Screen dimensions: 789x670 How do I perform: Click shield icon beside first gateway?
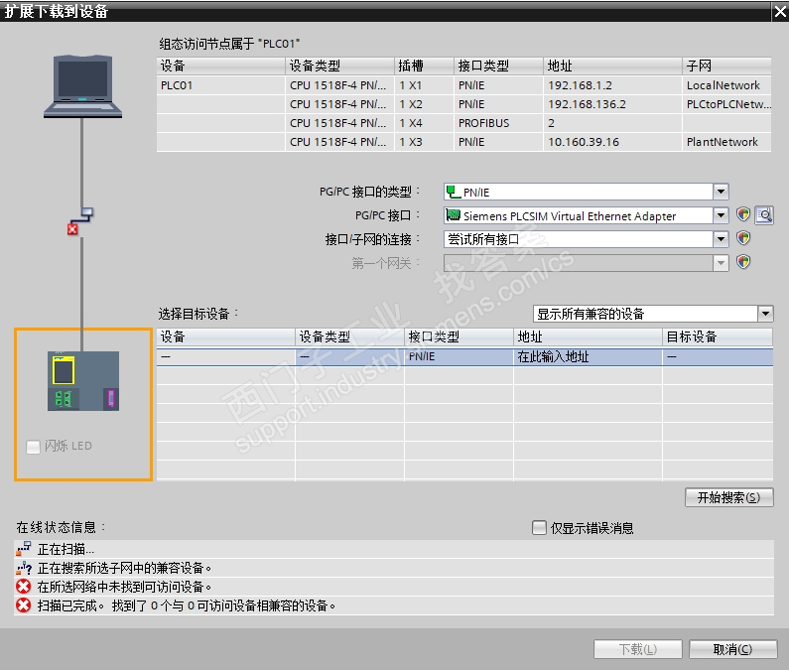(743, 262)
